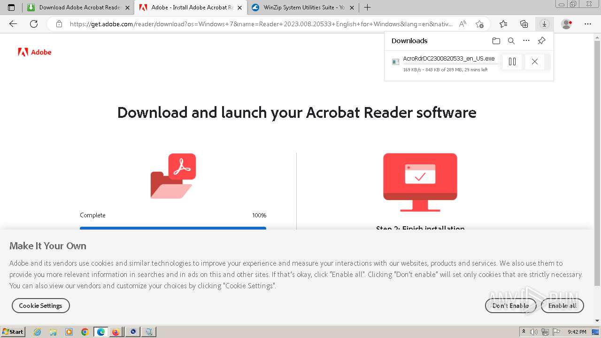Open Settings and more menu

[588, 24]
